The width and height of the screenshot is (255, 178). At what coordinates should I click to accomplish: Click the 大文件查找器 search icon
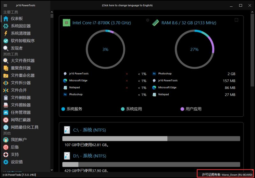pyautogui.click(x=6, y=61)
